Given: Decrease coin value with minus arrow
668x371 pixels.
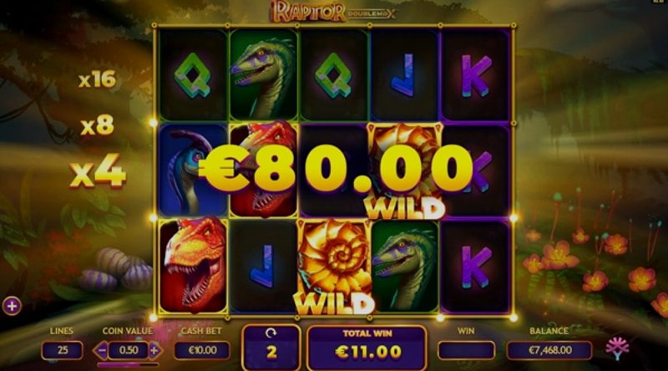Looking at the screenshot, I should tap(100, 351).
